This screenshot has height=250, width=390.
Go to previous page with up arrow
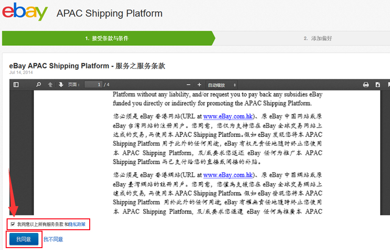[51, 84]
